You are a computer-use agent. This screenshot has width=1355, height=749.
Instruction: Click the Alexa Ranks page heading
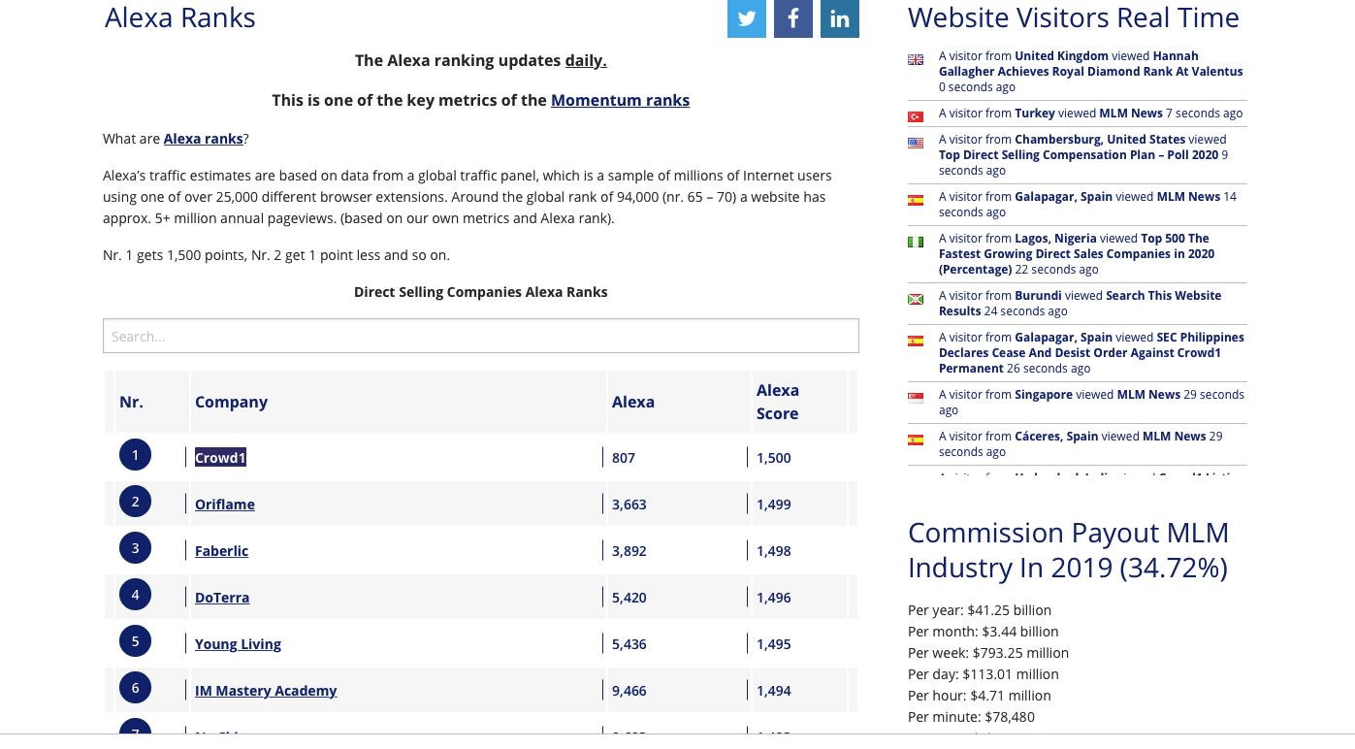[x=180, y=17]
